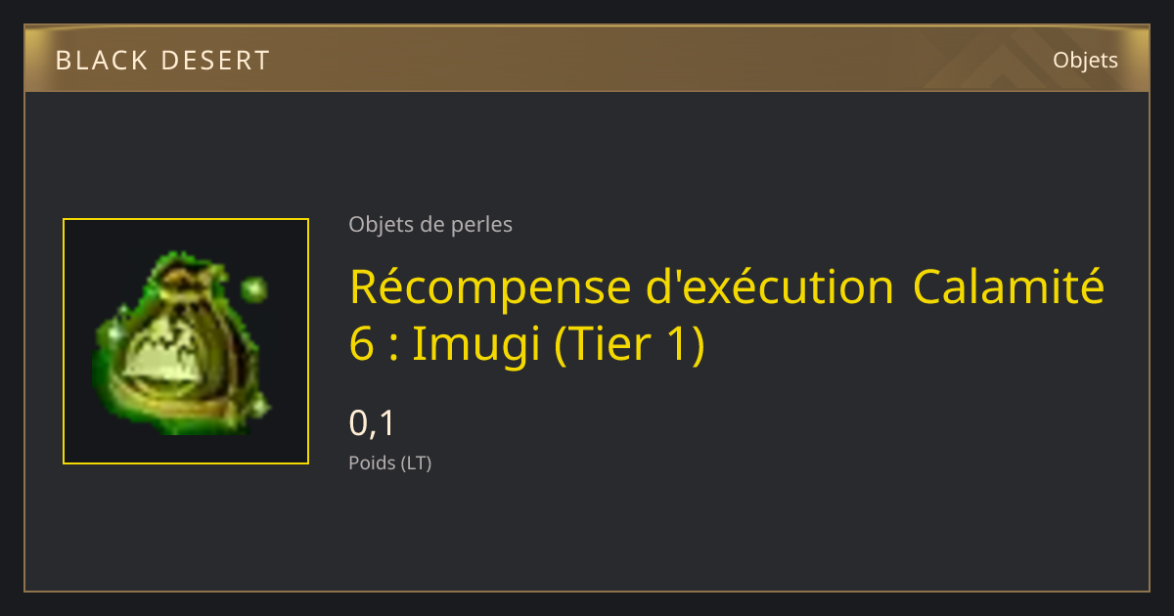
Task: Click the empty dark card area below Poids
Action: [x=587, y=533]
